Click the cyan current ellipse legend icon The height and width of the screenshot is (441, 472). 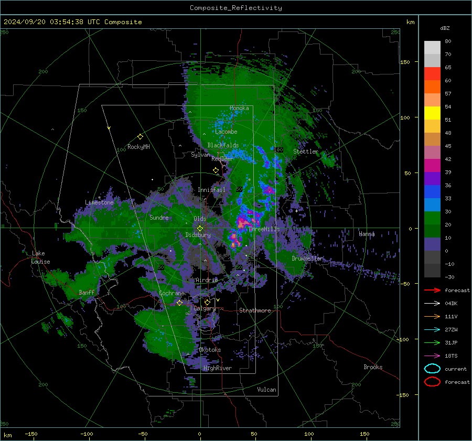pyautogui.click(x=432, y=369)
